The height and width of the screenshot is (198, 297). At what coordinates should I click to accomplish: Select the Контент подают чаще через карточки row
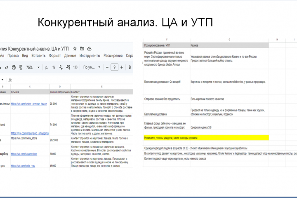175,158
